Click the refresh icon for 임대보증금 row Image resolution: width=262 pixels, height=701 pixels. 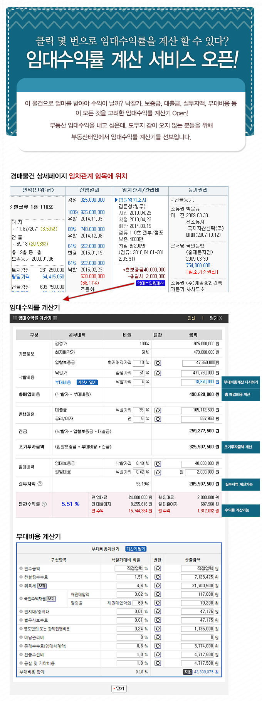tap(158, 463)
